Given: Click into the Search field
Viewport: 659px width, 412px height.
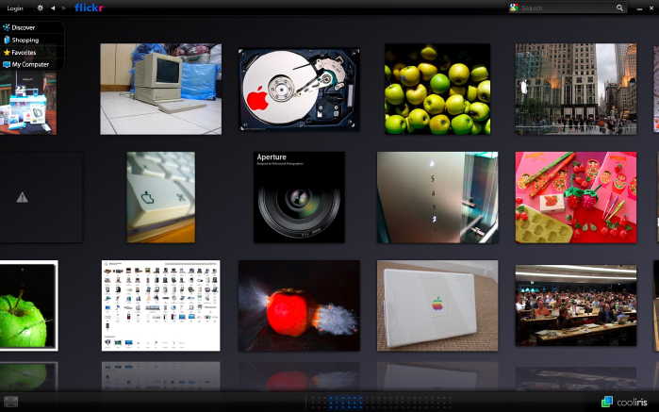Looking at the screenshot, I should (568, 8).
